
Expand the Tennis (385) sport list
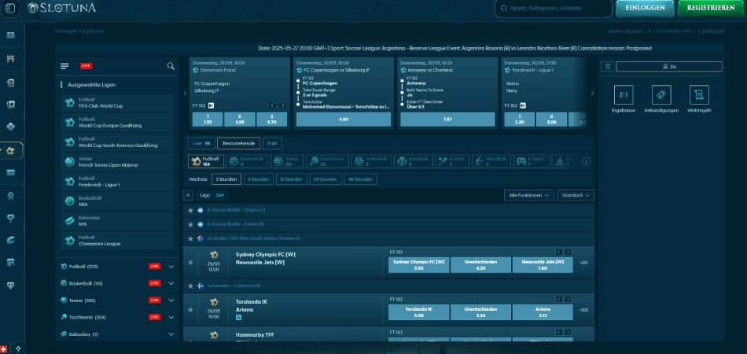click(x=171, y=301)
